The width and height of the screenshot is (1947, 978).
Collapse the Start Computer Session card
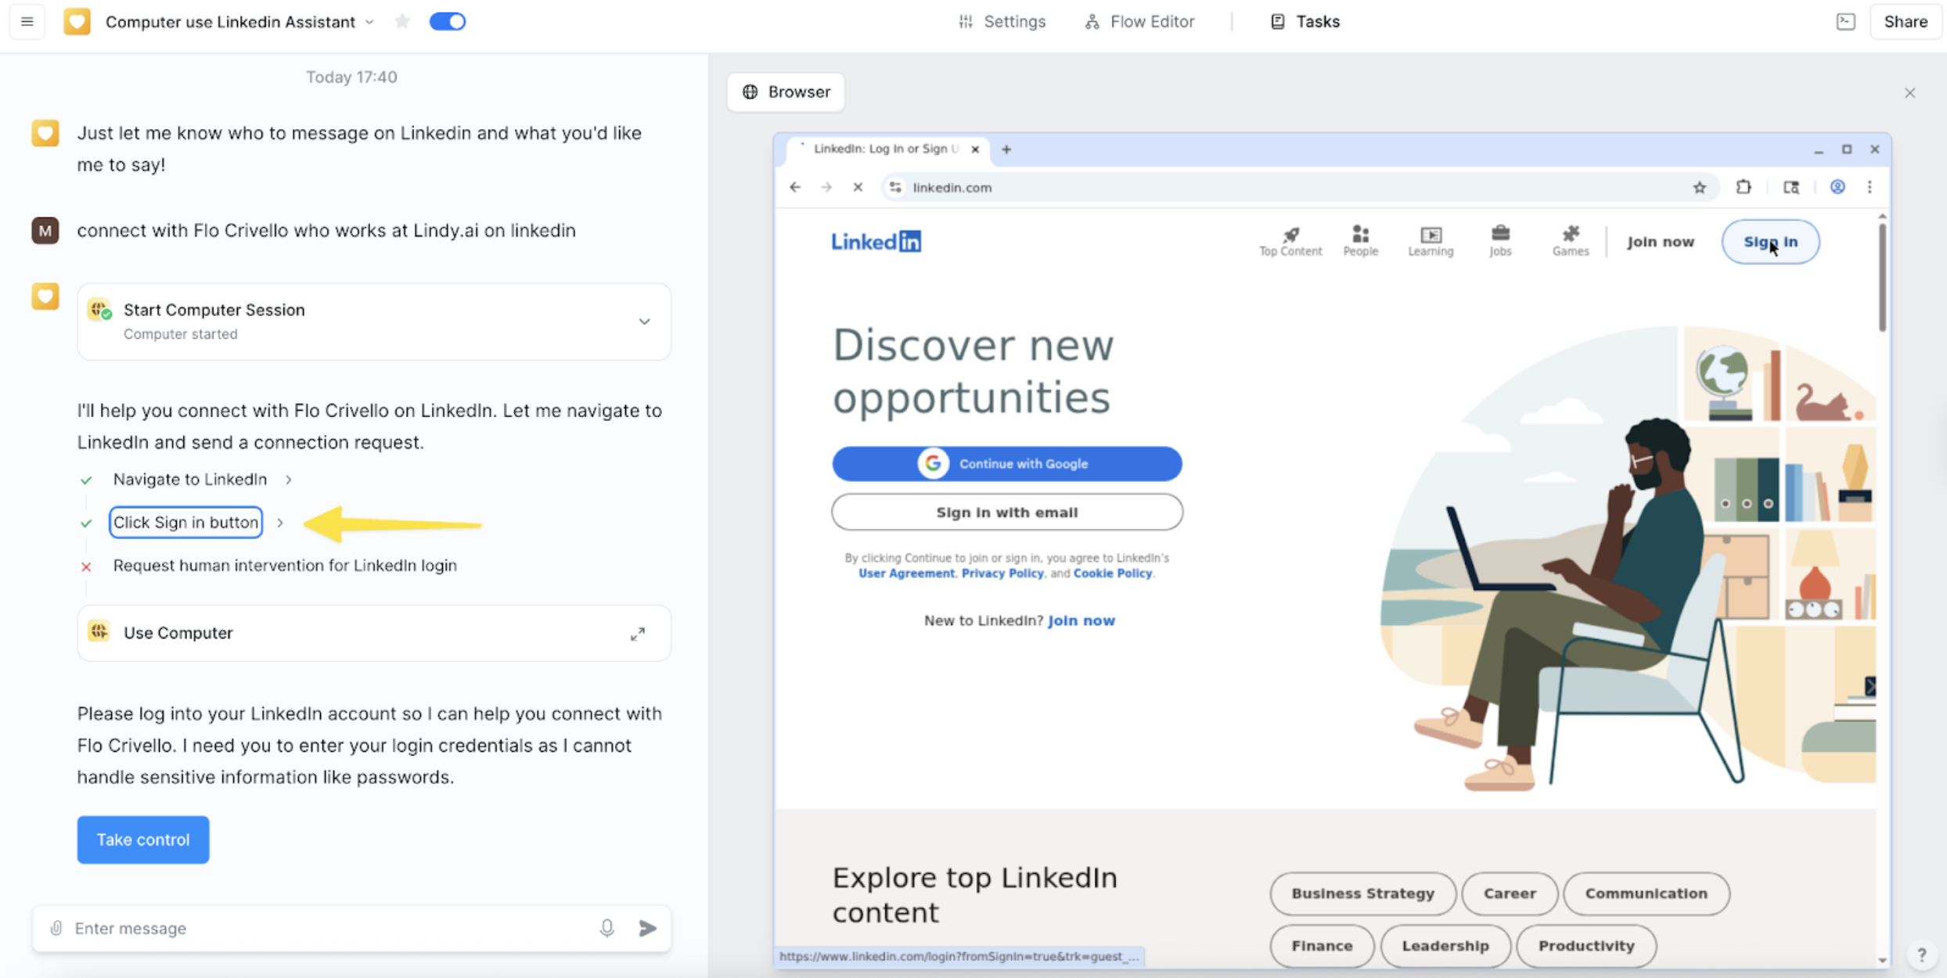[x=644, y=322]
